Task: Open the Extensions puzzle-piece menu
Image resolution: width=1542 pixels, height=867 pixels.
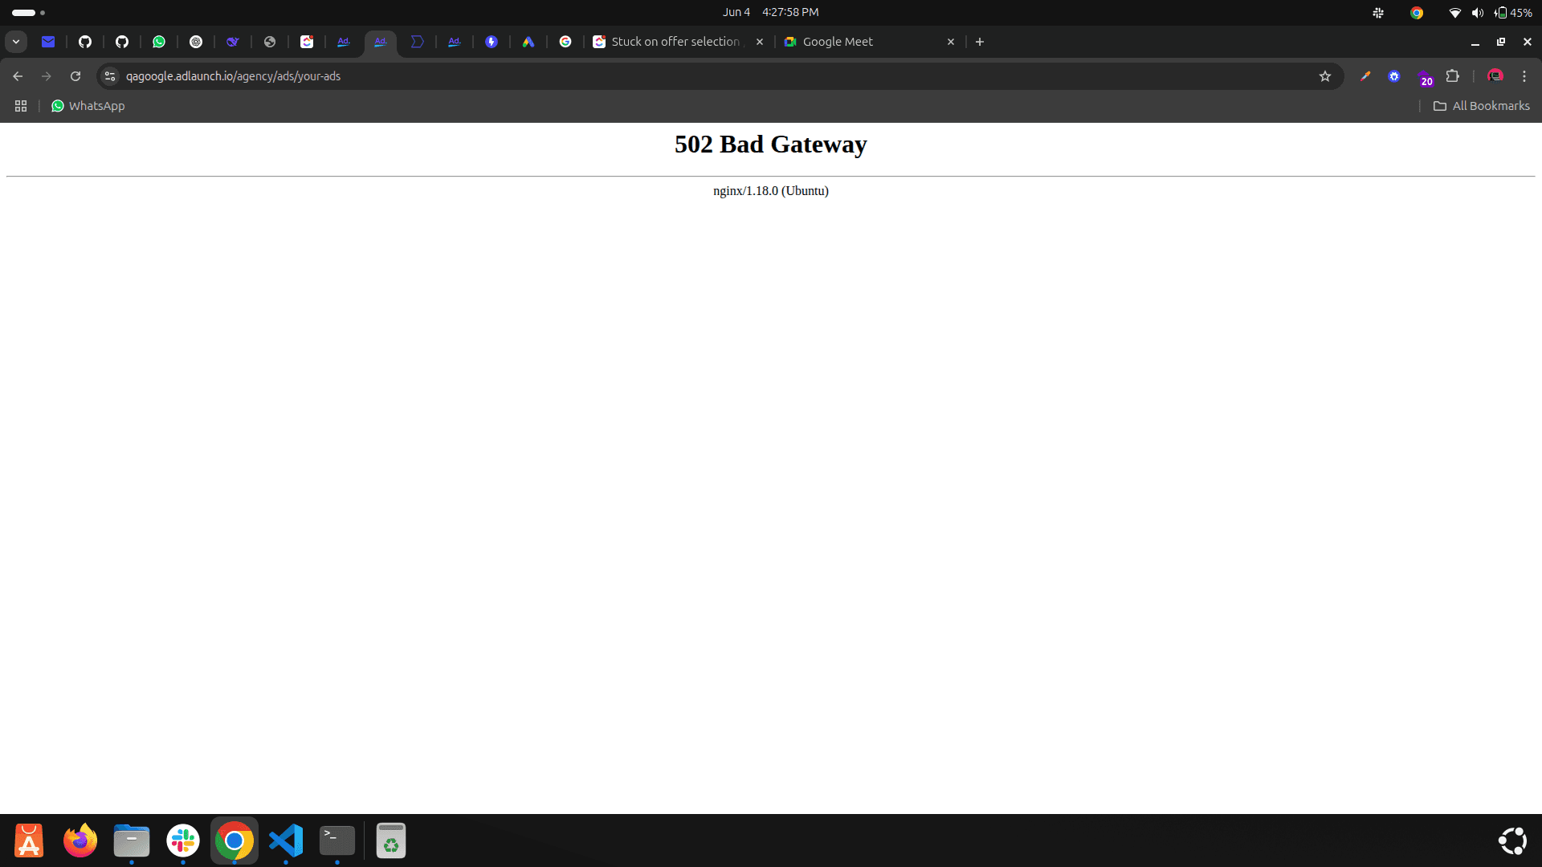Action: pyautogui.click(x=1453, y=76)
